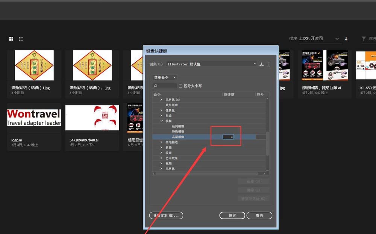
Task: Collapse the 模糊 category
Action: (162, 121)
